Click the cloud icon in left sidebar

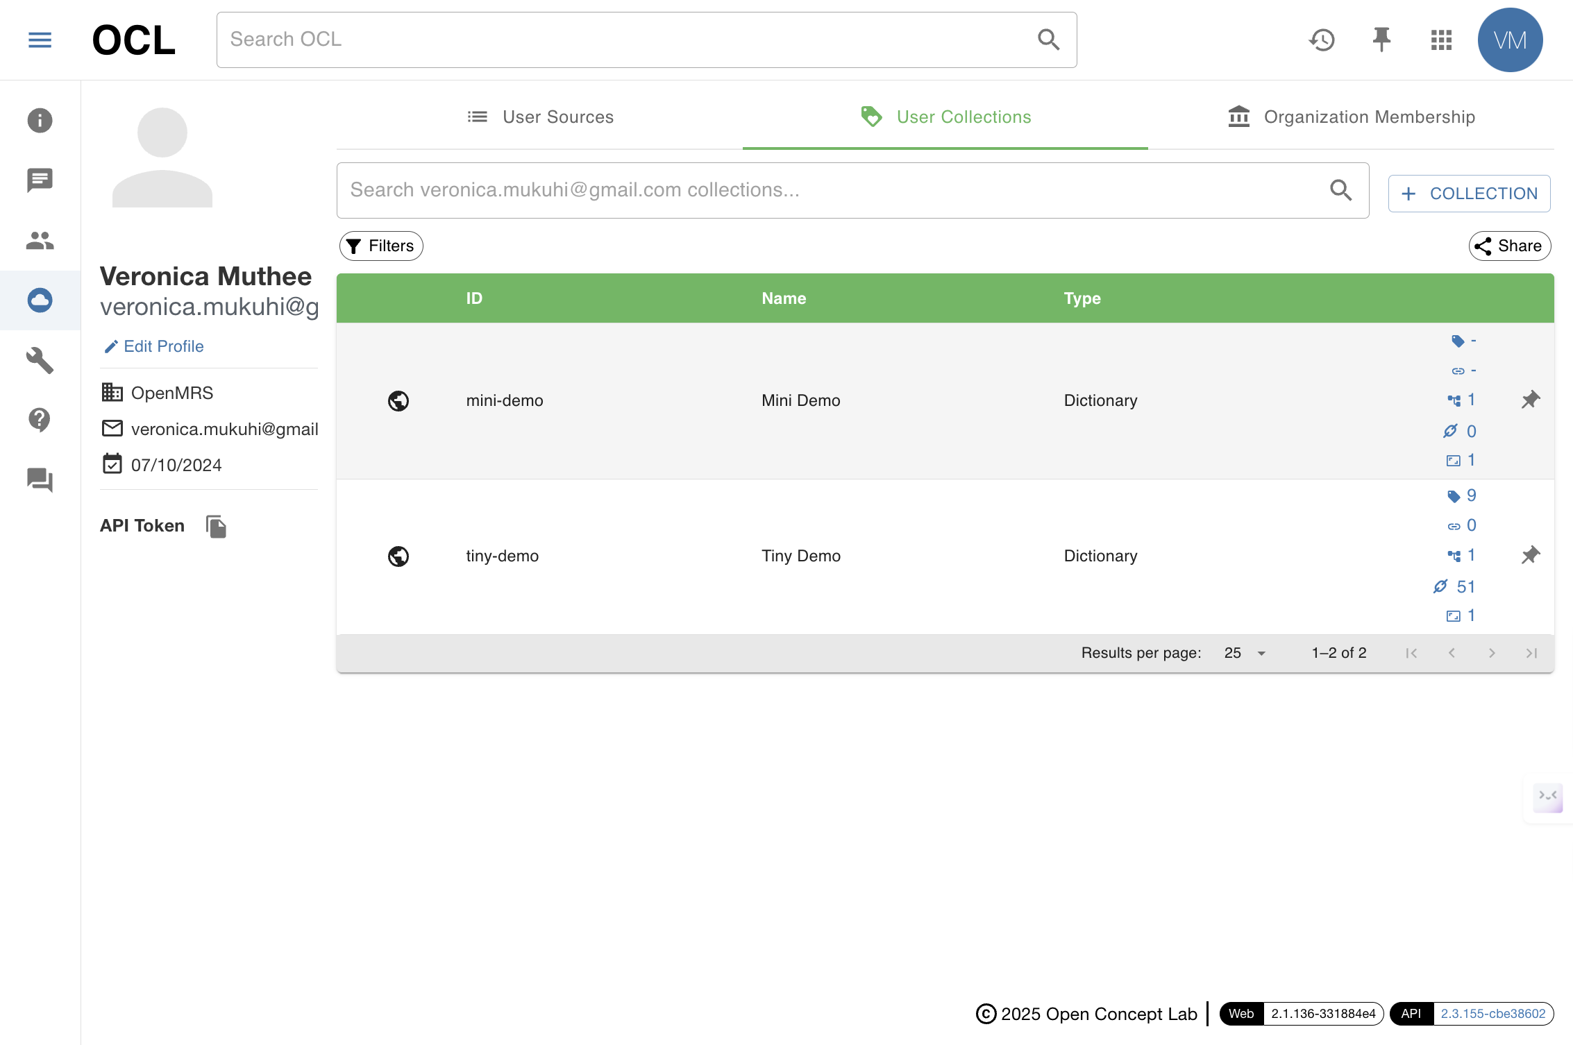pos(40,300)
